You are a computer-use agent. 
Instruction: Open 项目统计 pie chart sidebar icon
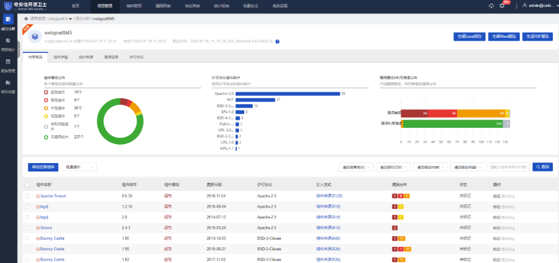click(8, 41)
